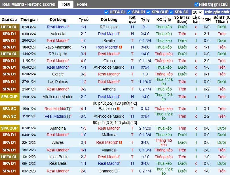Click the 2-0 score against Granada CF
Screen dimensions: 230x175
coord(83,171)
